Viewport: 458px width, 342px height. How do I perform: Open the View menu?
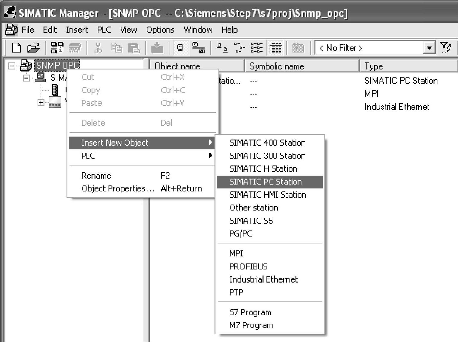(x=129, y=30)
